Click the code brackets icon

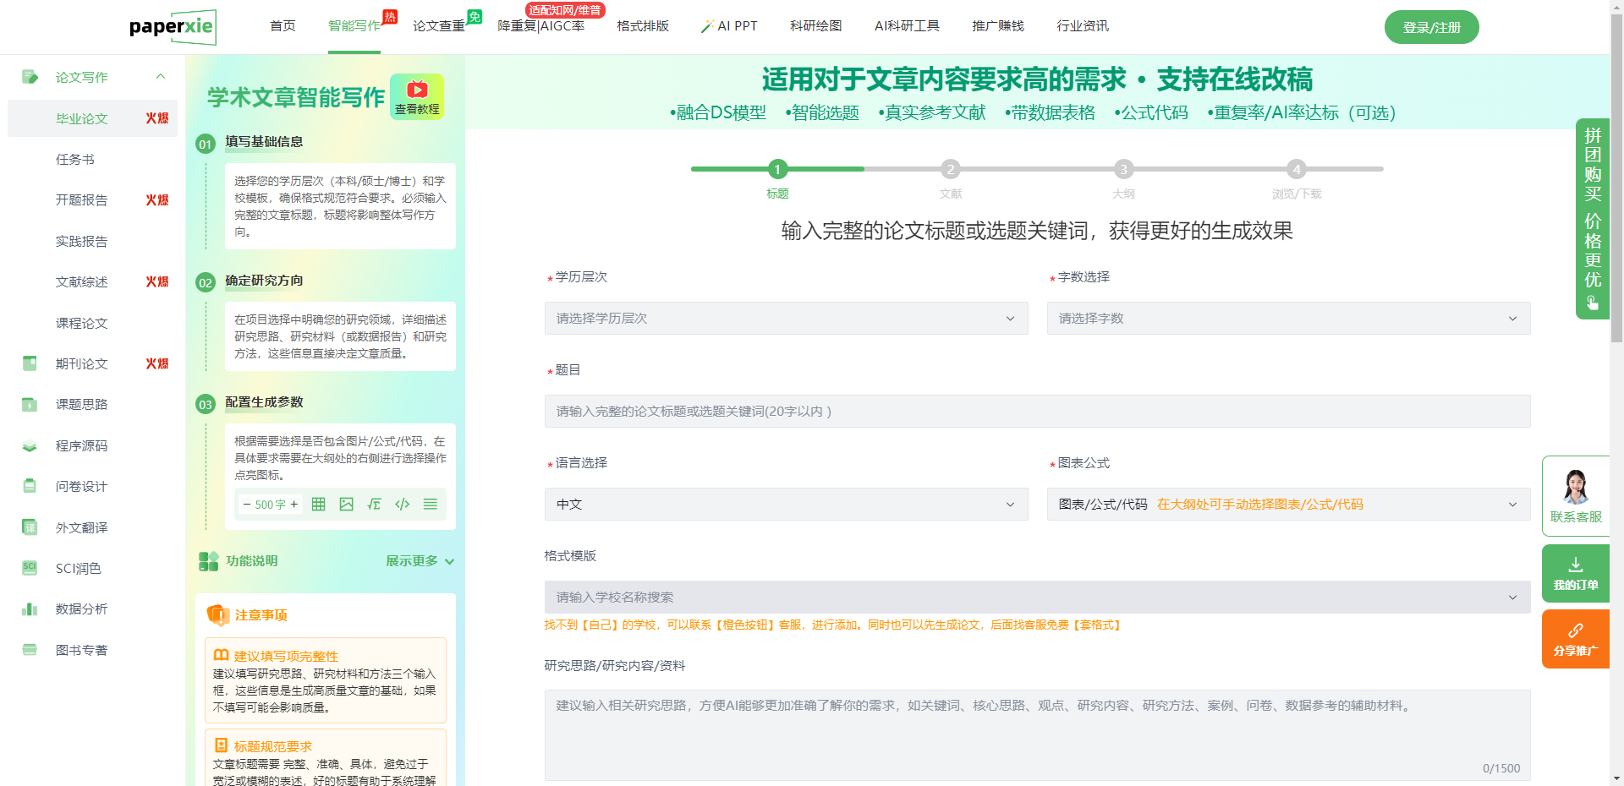[x=403, y=505]
